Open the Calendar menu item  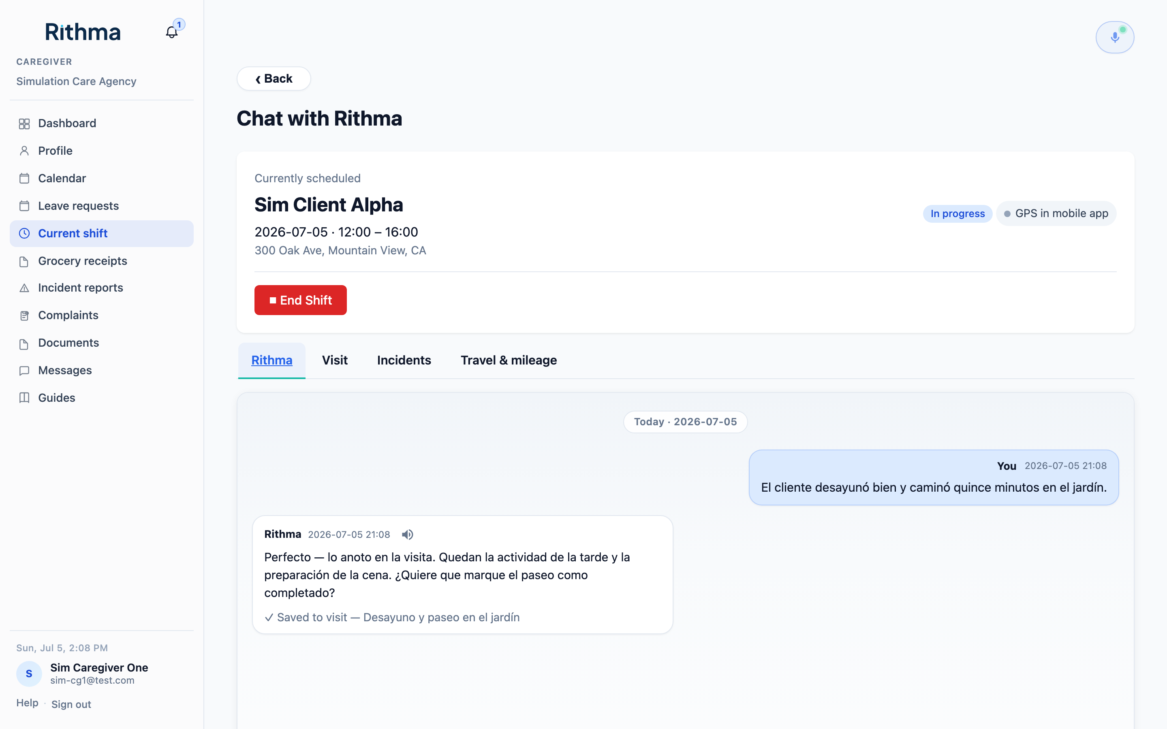pos(101,178)
